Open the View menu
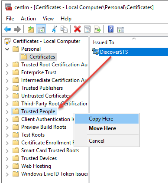Screen dimensions: 168x183 pyautogui.click(x=48, y=19)
